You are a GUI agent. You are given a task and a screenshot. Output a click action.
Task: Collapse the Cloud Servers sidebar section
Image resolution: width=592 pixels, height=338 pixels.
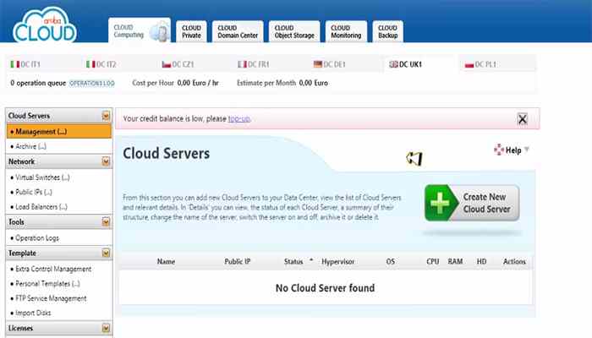[x=106, y=116]
